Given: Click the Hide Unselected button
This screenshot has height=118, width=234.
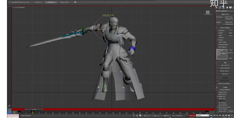Looking at the screenshot, I should pyautogui.click(x=225, y=68).
